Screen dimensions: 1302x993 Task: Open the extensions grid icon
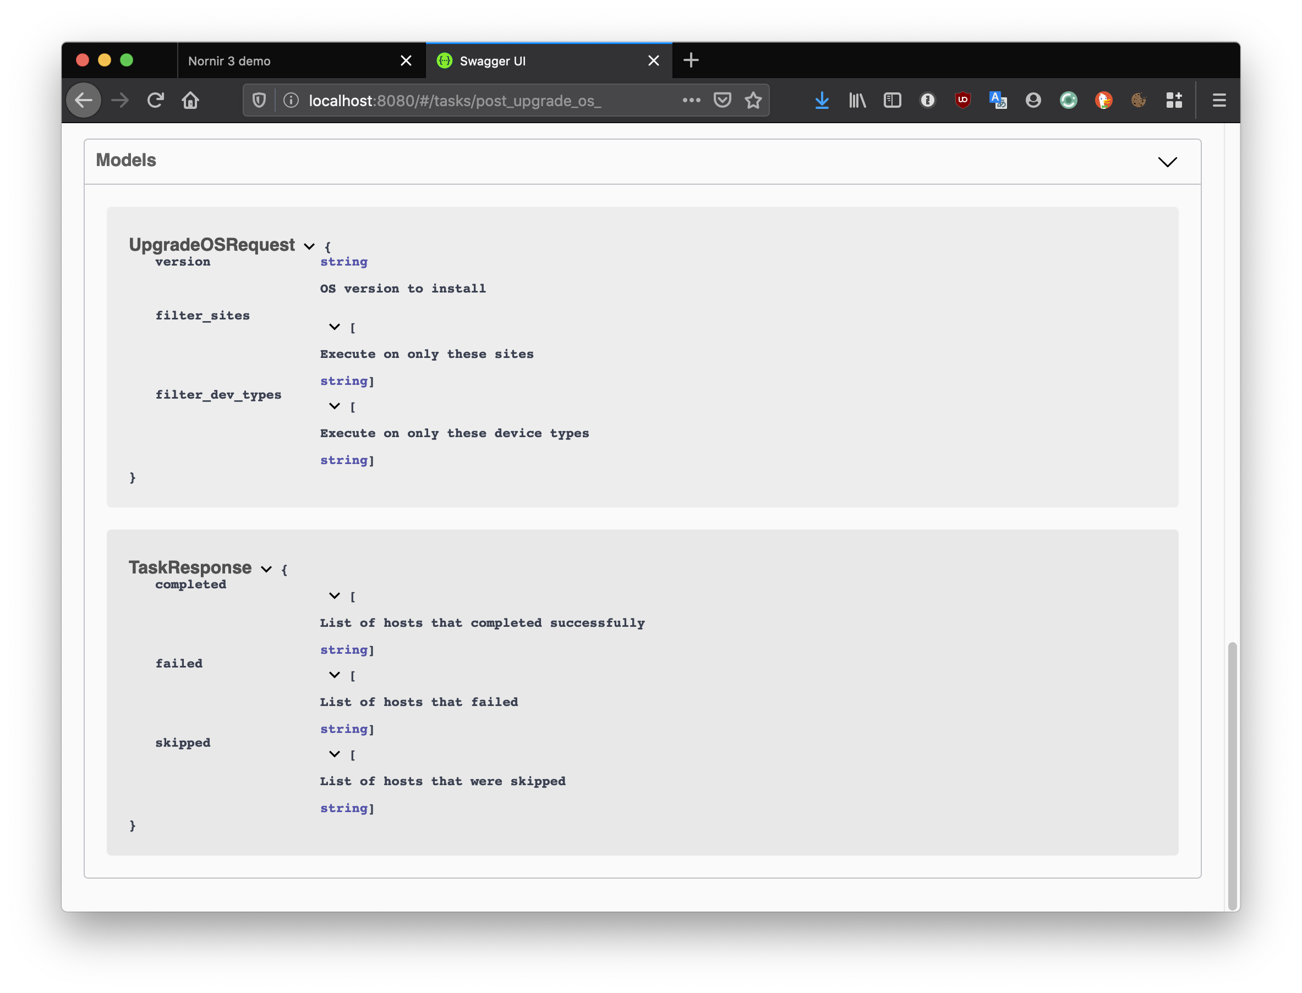click(x=1174, y=101)
